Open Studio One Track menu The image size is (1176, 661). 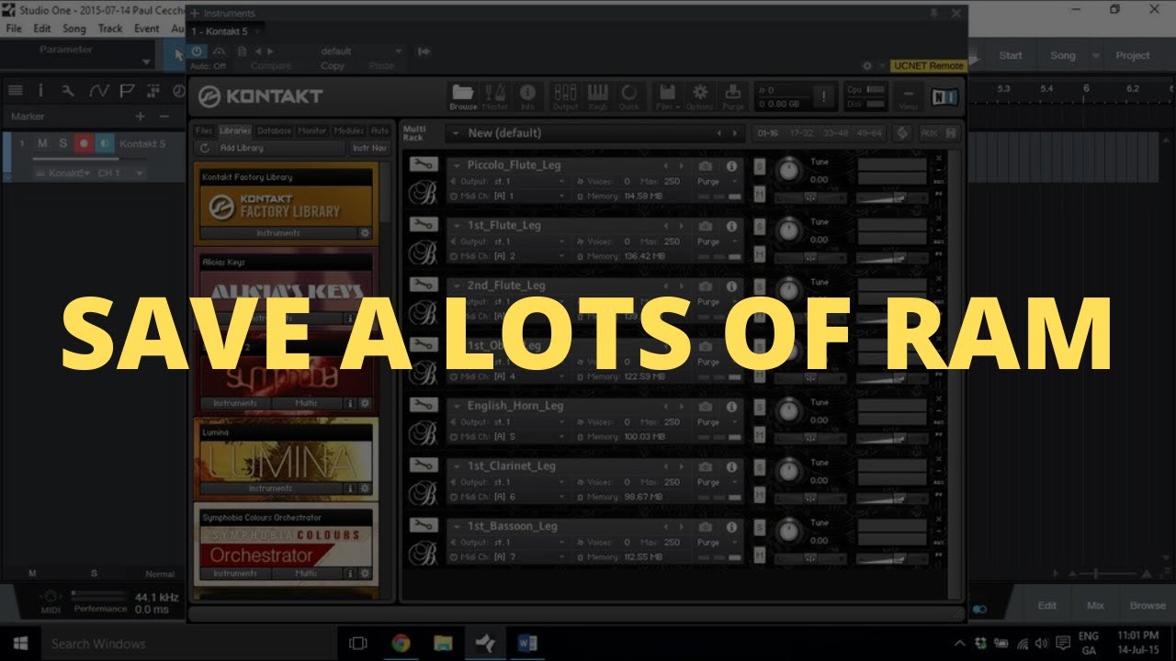coord(110,28)
